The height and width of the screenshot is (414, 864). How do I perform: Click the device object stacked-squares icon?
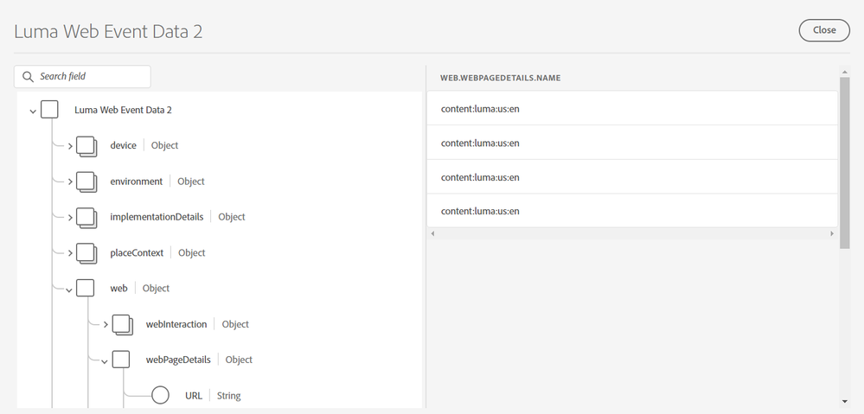tap(86, 146)
